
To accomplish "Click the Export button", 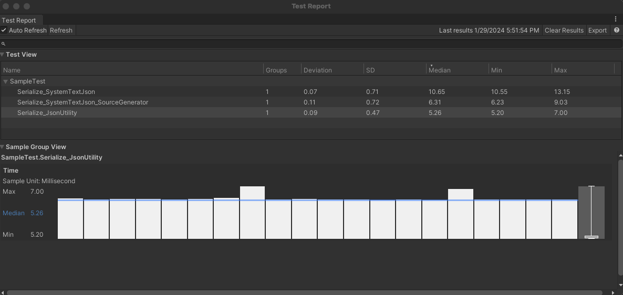I will 597,30.
